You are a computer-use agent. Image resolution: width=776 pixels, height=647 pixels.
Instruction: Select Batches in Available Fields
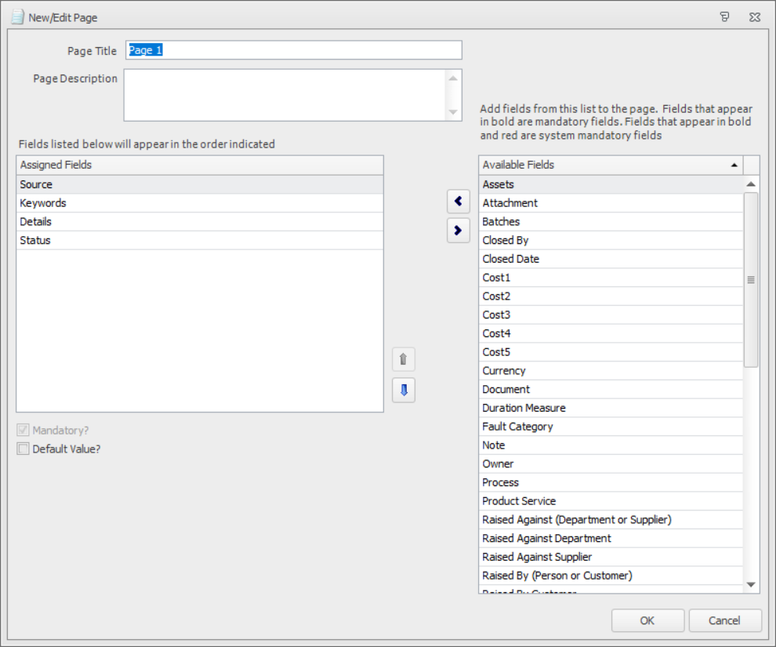611,222
